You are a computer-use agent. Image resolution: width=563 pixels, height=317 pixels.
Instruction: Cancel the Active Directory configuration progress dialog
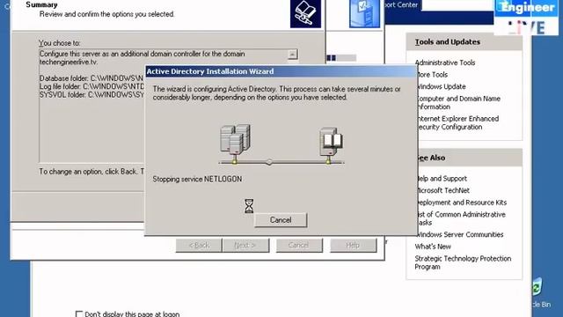pos(281,220)
